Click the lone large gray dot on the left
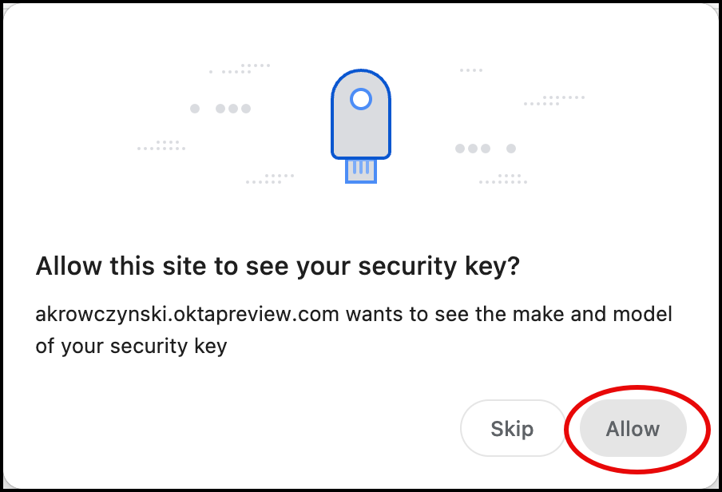The height and width of the screenshot is (492, 722). coord(195,108)
